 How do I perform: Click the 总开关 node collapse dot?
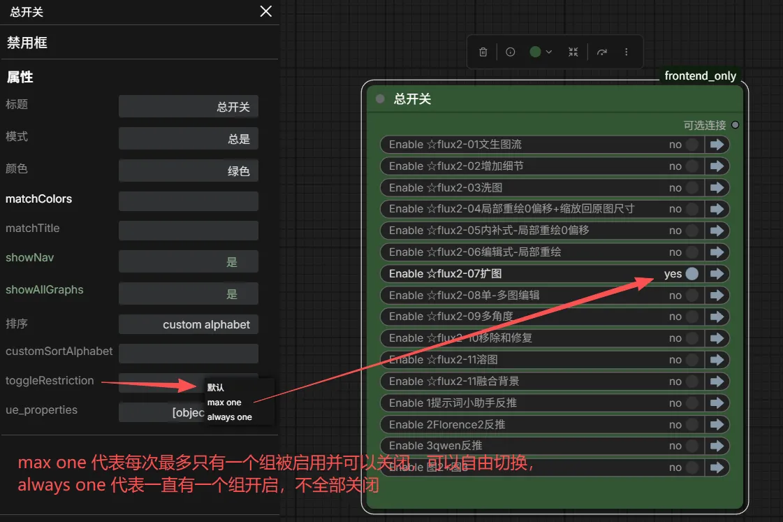click(380, 99)
